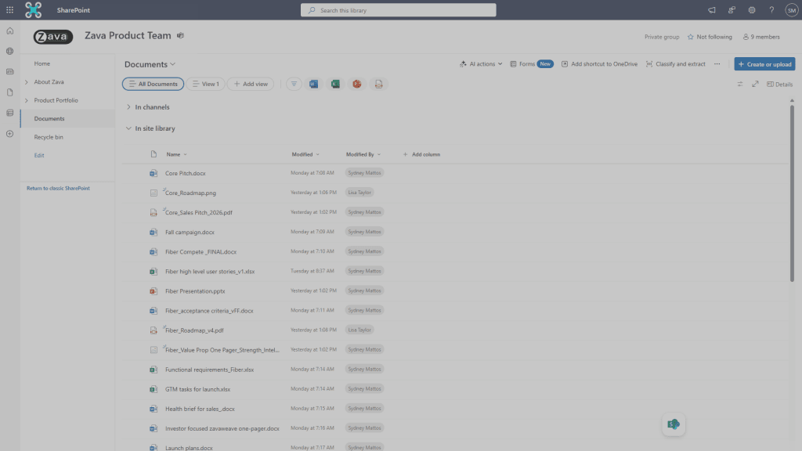Click the create plus icon in app bar
The height and width of the screenshot is (451, 802).
(9, 133)
